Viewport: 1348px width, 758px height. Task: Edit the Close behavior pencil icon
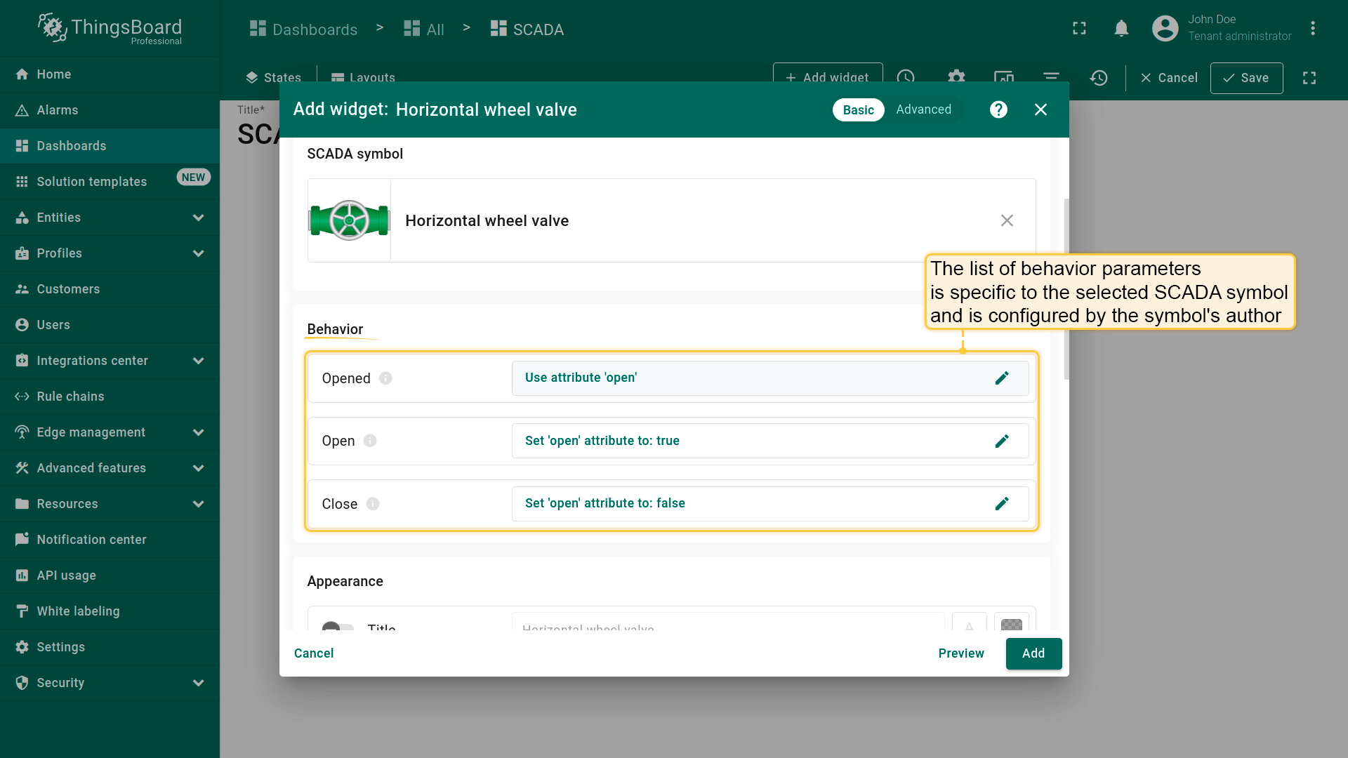(1002, 504)
